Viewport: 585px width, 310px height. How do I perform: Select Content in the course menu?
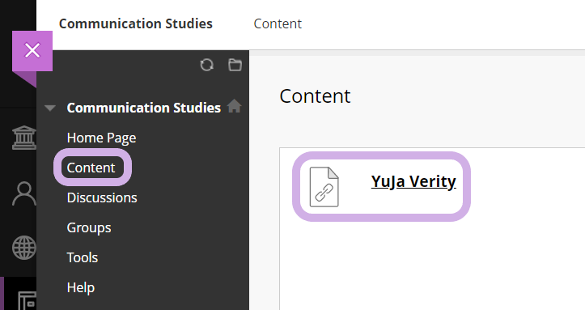point(91,168)
